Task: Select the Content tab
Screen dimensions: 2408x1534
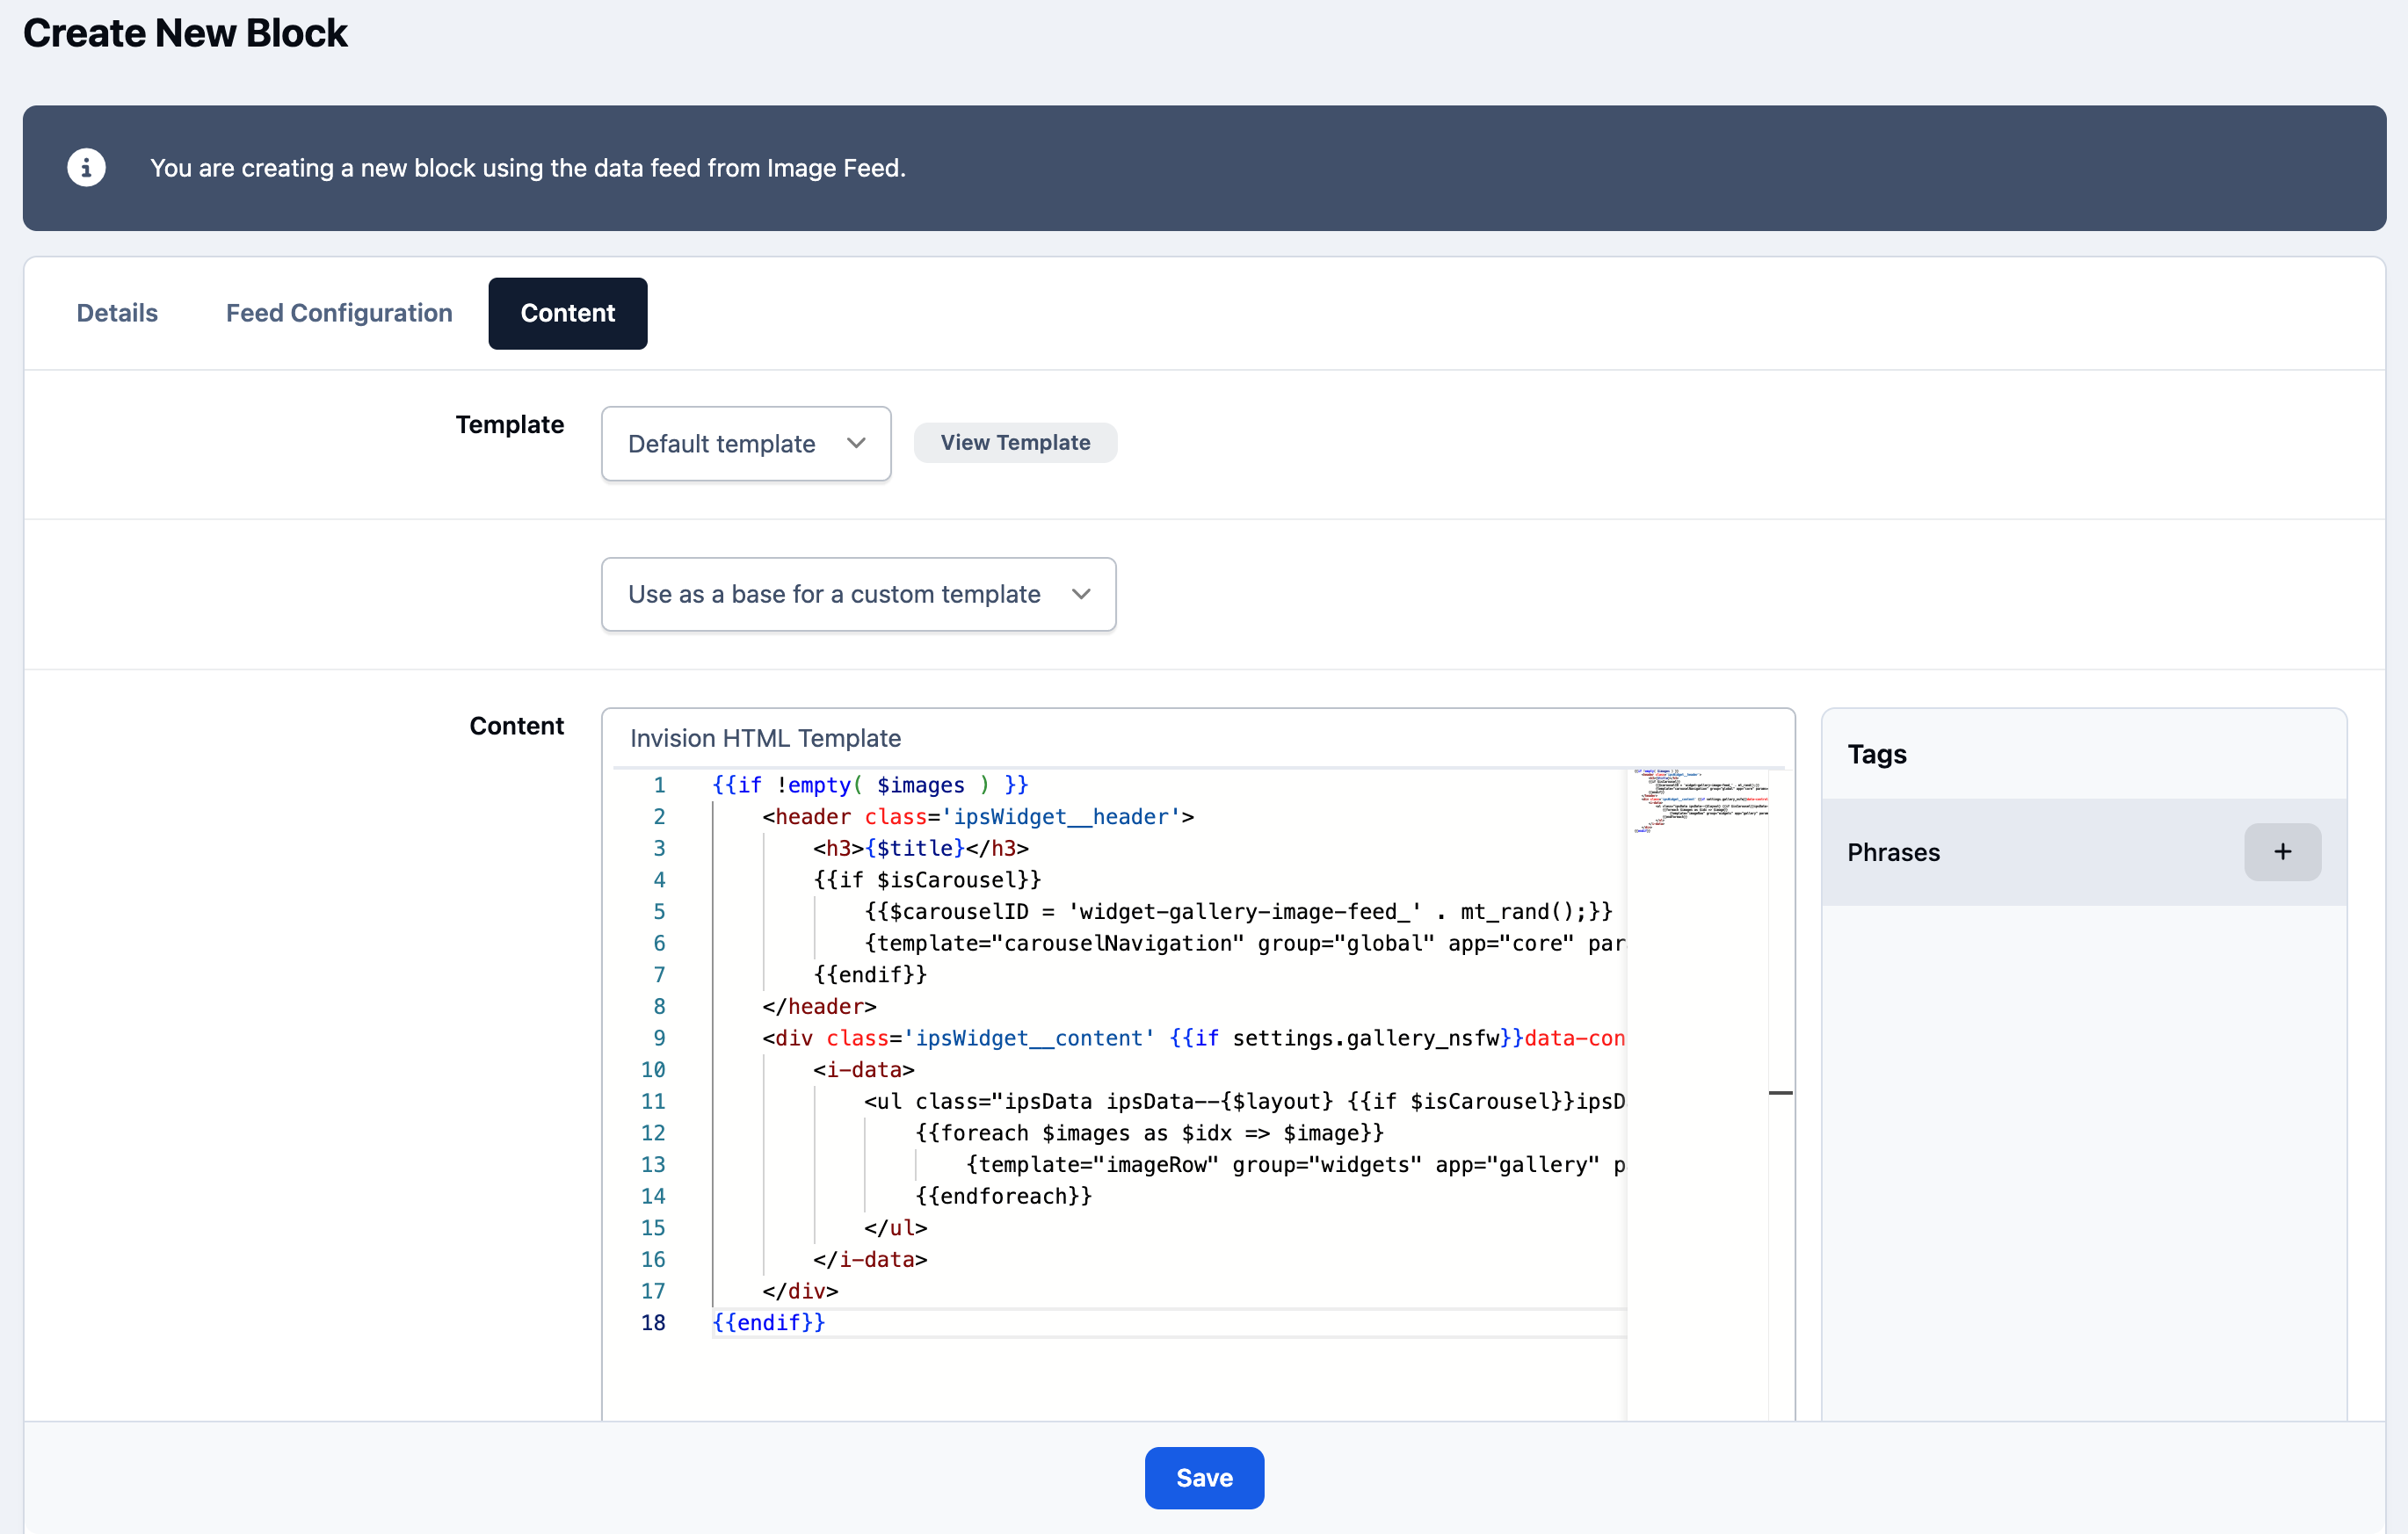Action: [x=568, y=313]
